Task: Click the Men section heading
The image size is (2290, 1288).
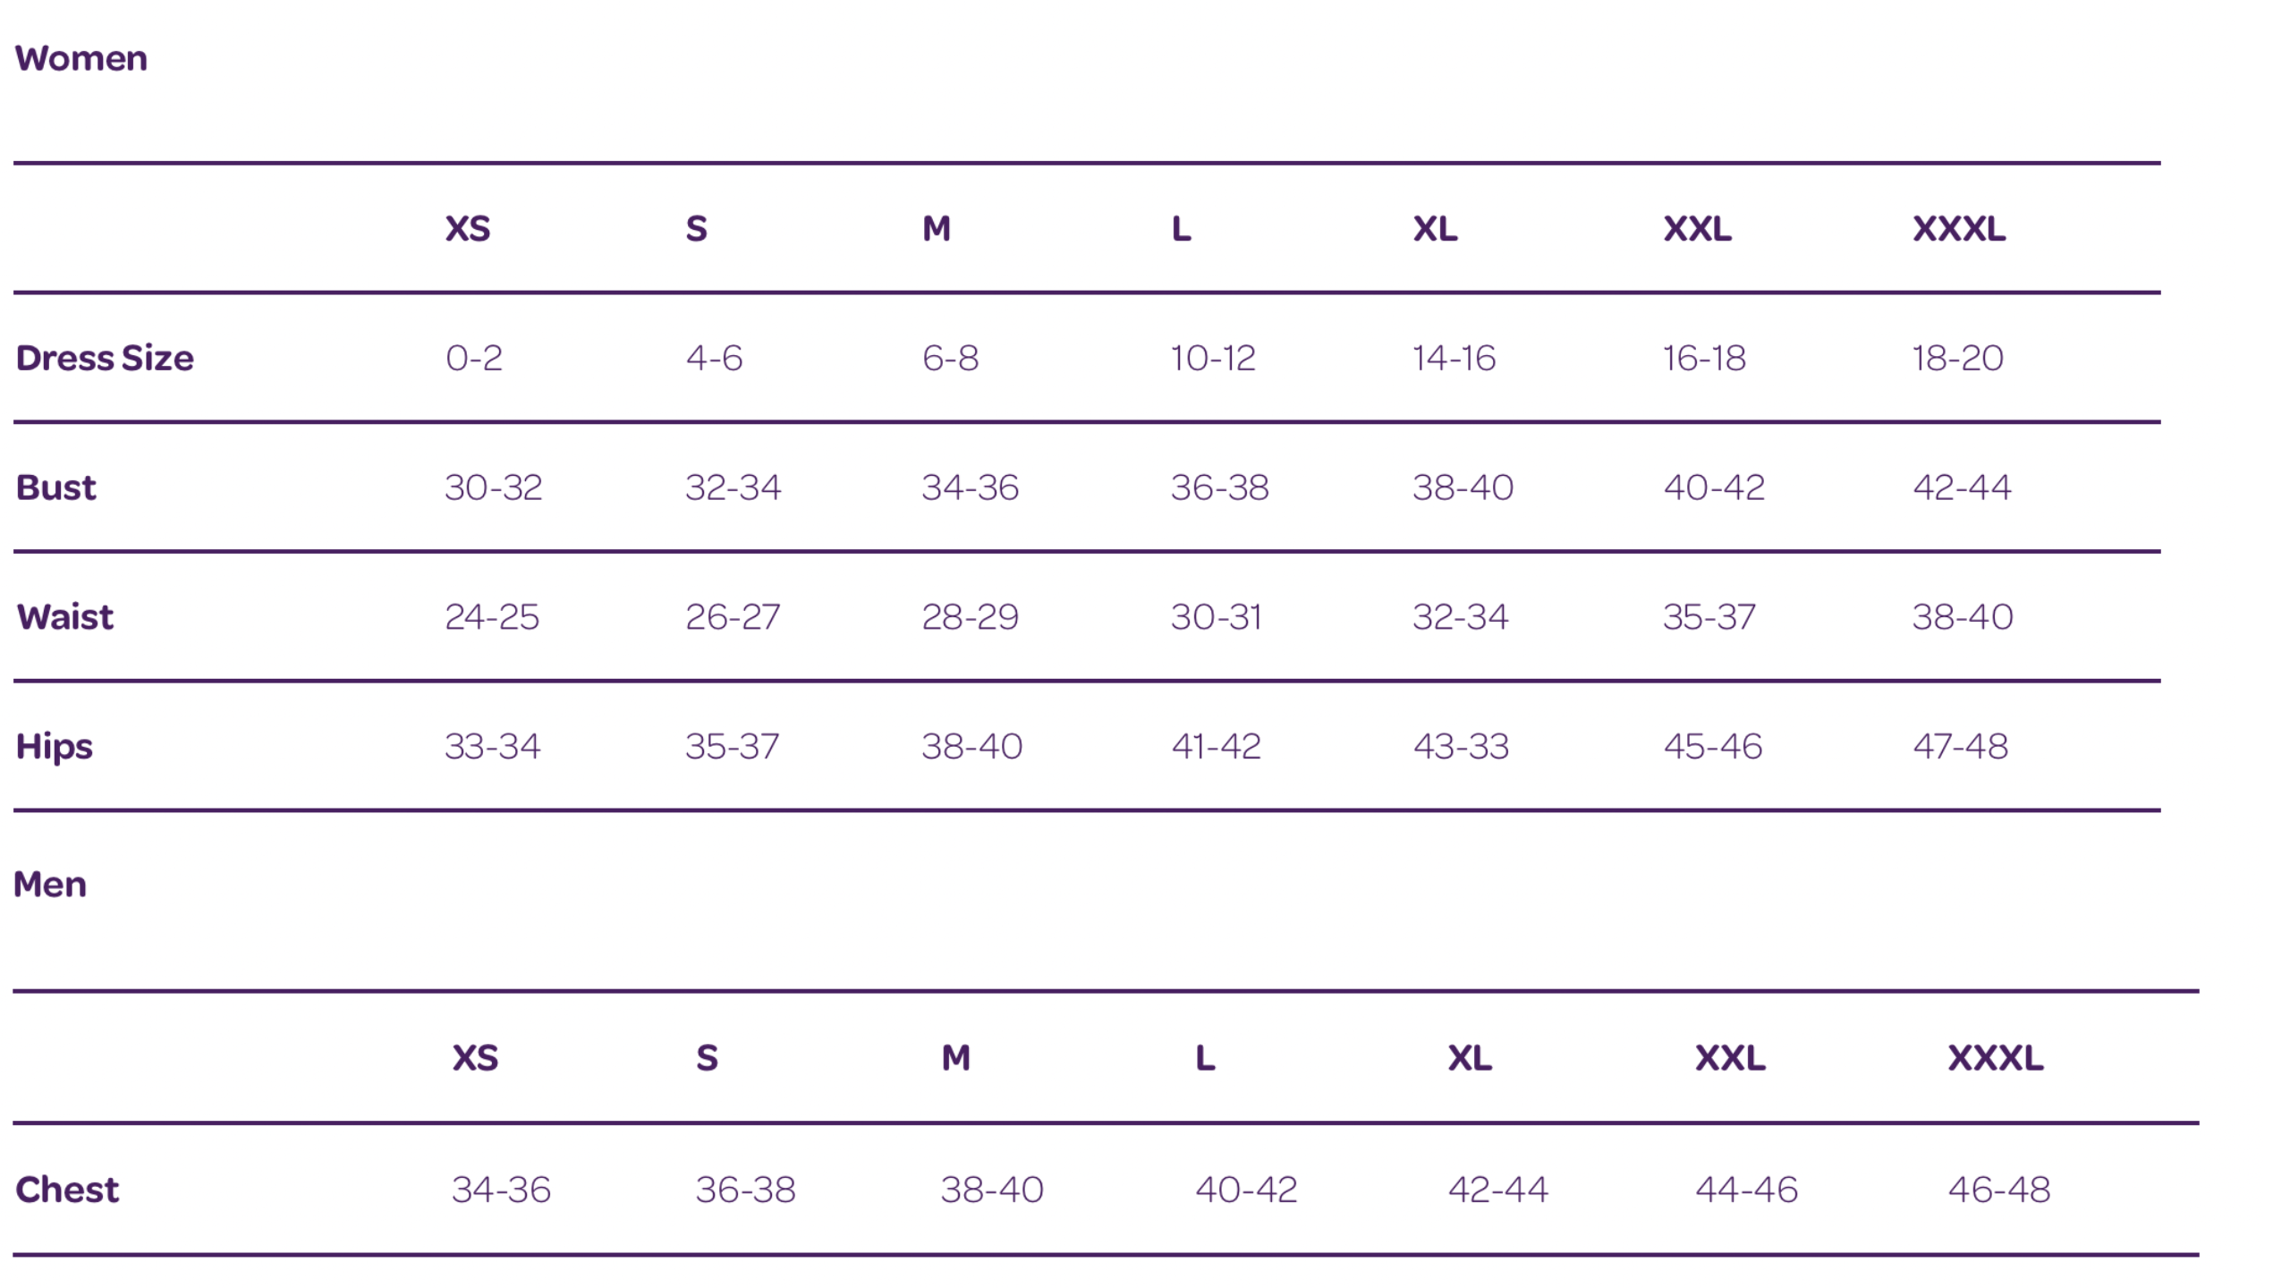Action: 50,885
